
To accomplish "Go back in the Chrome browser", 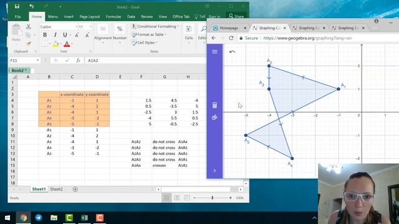I will (214, 38).
